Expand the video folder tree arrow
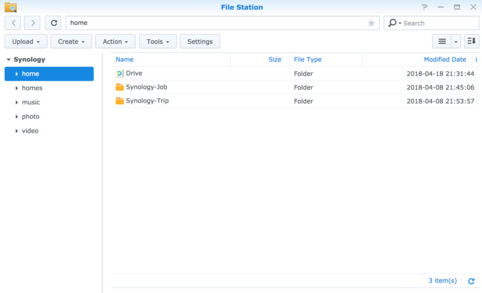Image resolution: width=482 pixels, height=293 pixels. pos(17,131)
